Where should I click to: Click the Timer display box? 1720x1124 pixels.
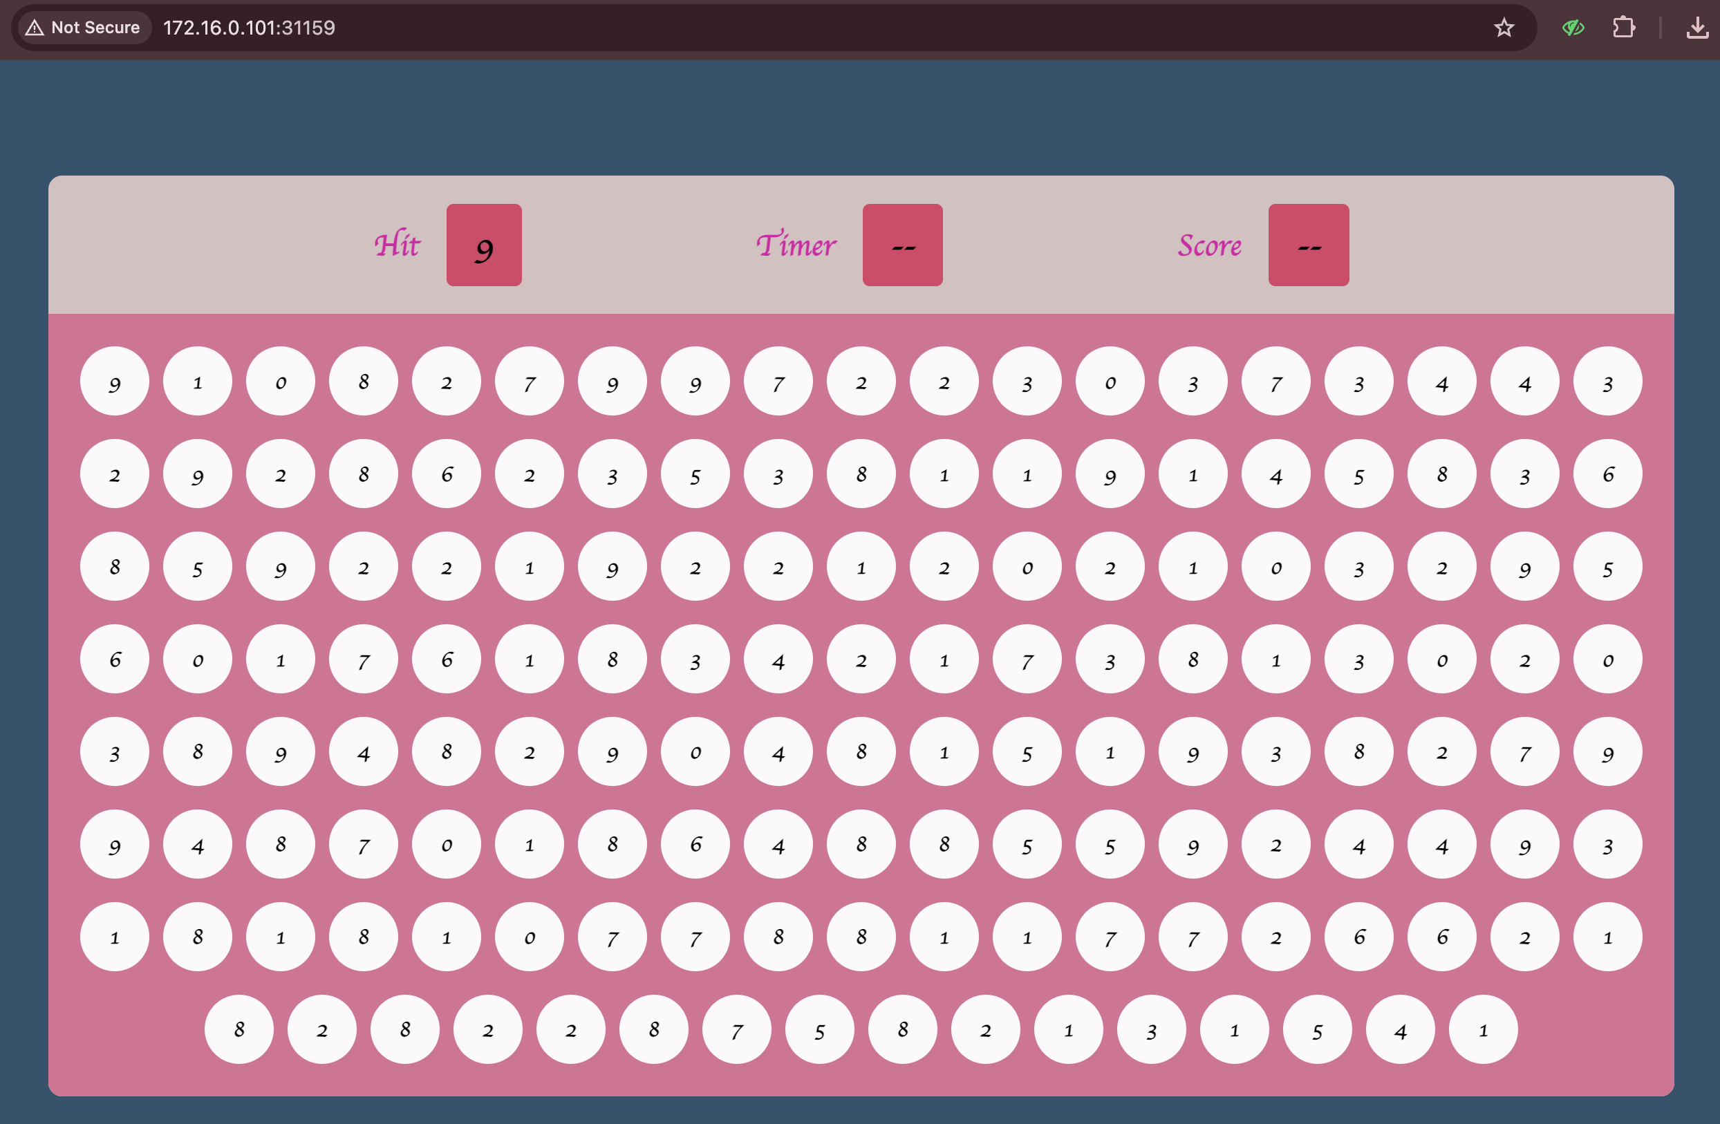click(902, 245)
